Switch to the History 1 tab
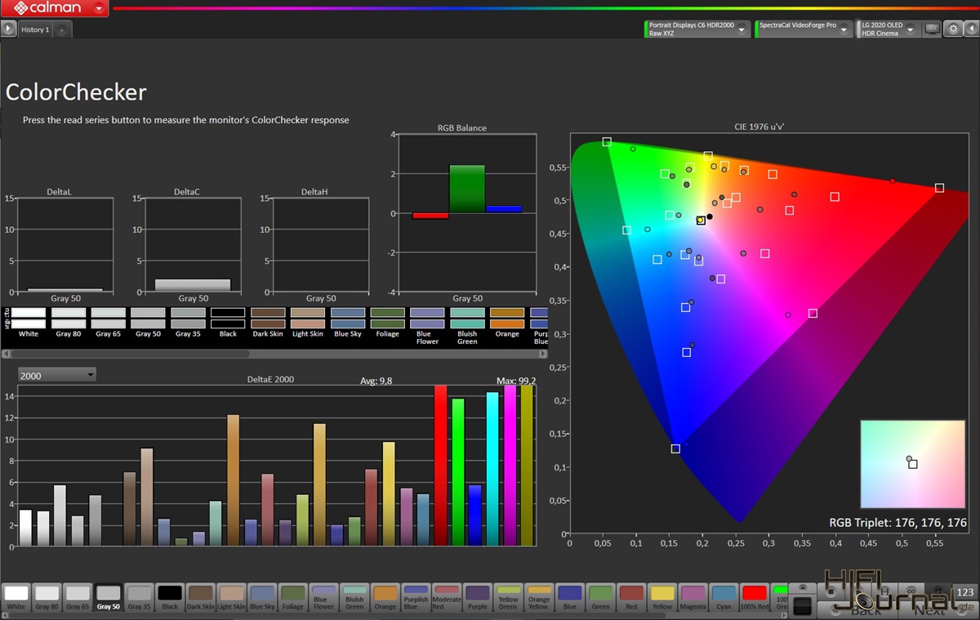 pyautogui.click(x=35, y=29)
